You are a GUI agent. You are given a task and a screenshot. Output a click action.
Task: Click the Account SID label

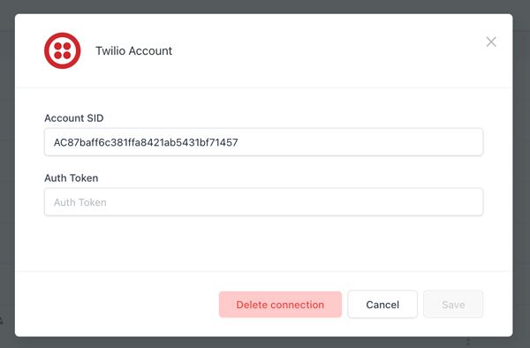[x=73, y=118]
